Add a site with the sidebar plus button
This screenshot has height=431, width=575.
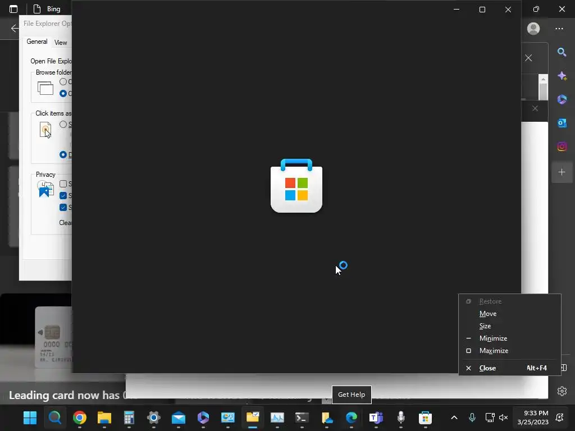pyautogui.click(x=562, y=172)
